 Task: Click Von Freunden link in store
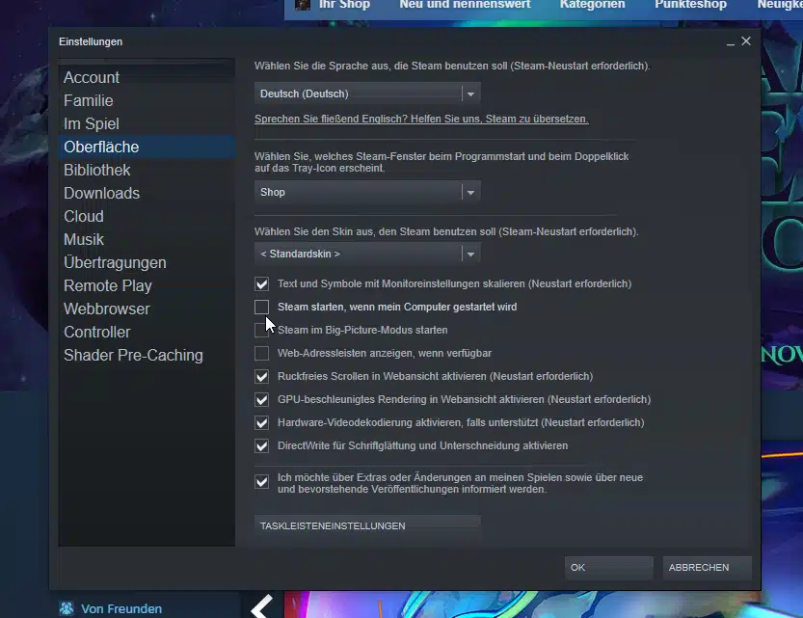pos(121,608)
